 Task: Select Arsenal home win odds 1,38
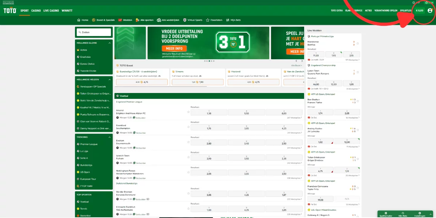pyautogui.click(x=209, y=112)
